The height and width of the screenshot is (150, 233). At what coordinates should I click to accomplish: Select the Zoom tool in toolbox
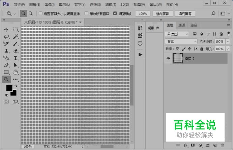(6, 79)
